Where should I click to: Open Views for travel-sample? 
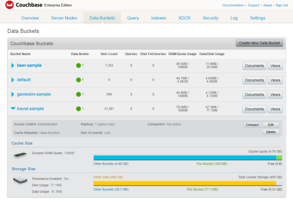275,109
